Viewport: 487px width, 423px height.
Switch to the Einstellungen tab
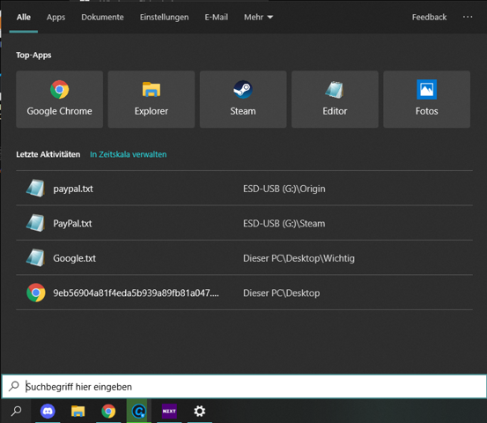[x=164, y=17]
